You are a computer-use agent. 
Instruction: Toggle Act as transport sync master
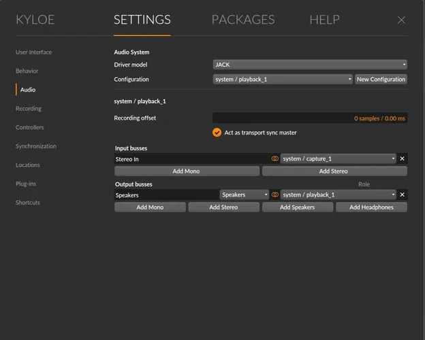217,133
